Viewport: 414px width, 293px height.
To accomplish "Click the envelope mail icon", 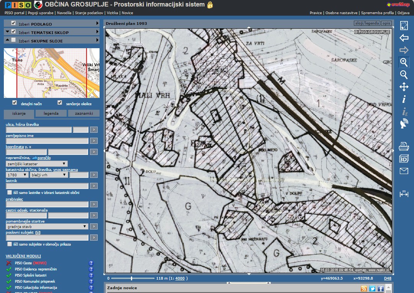I will [x=404, y=171].
